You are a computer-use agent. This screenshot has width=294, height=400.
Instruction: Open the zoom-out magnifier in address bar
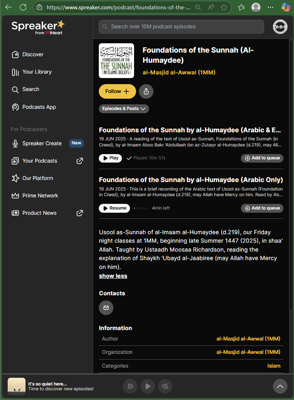point(198,7)
